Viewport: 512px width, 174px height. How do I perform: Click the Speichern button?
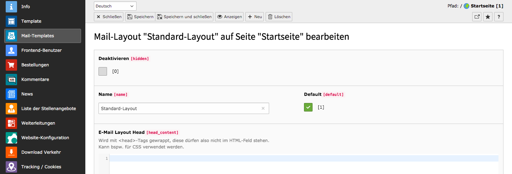(x=140, y=17)
